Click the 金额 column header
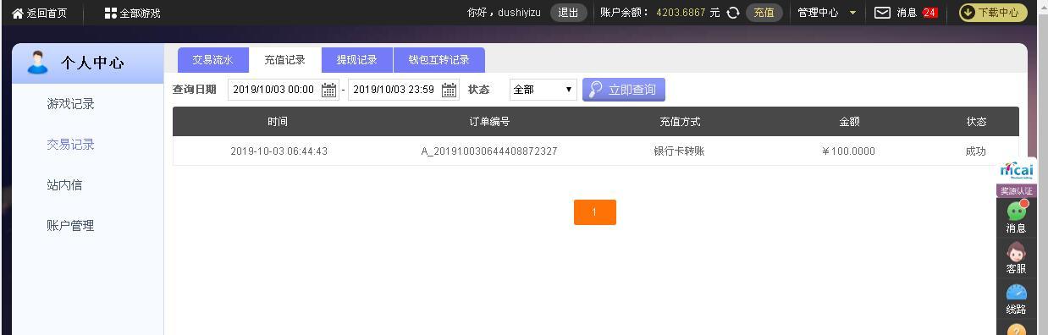The width and height of the screenshot is (1048, 335). pyautogui.click(x=849, y=122)
